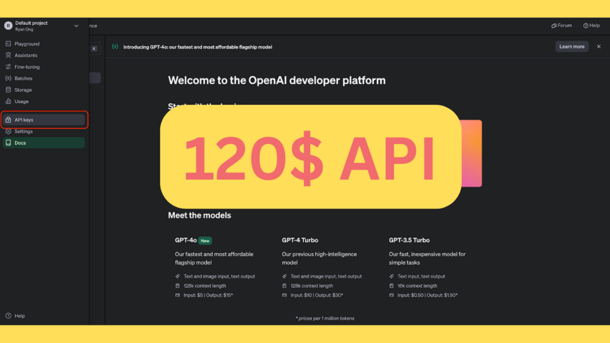Open the GPT-3.5 Turbo model card title
The width and height of the screenshot is (610, 343).
(x=409, y=240)
